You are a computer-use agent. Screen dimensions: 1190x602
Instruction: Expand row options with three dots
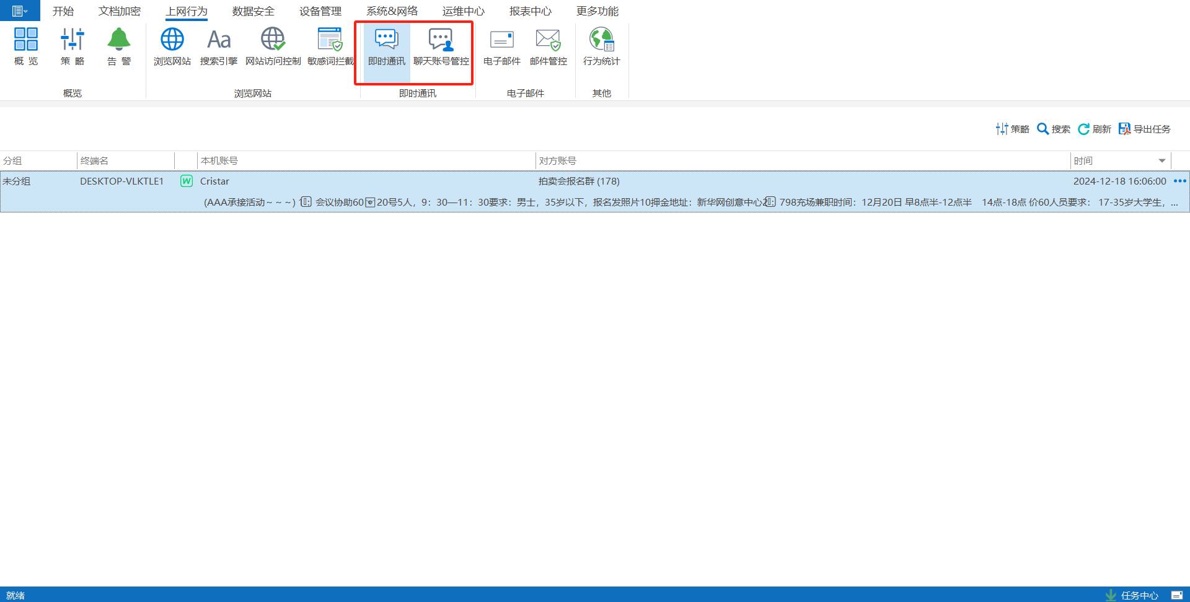point(1179,181)
